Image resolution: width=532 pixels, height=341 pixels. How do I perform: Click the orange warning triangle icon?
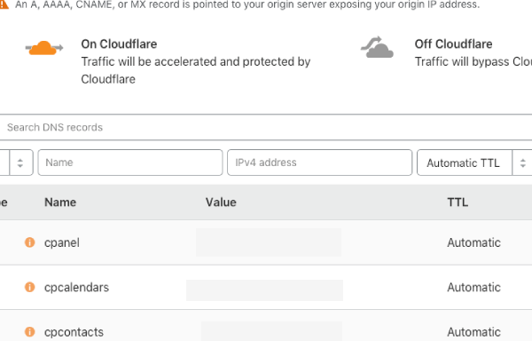click(4, 4)
